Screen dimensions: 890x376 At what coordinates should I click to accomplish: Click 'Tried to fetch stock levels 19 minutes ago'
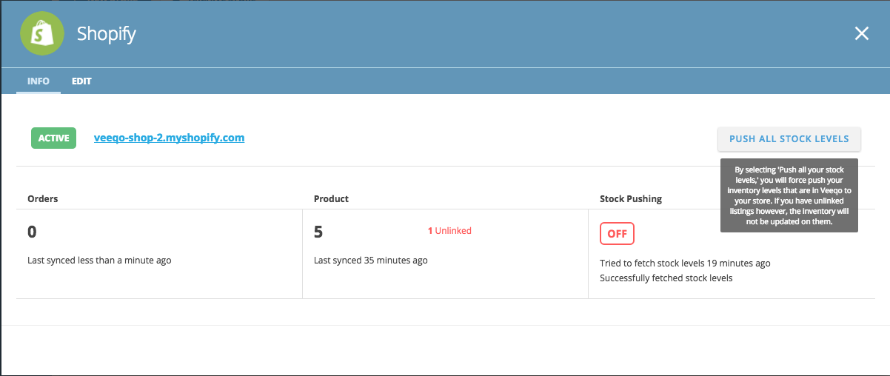point(685,263)
